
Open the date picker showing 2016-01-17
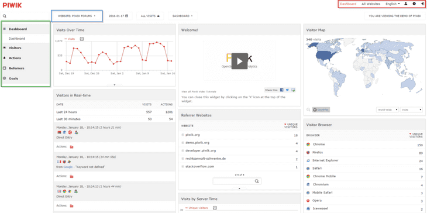point(119,16)
